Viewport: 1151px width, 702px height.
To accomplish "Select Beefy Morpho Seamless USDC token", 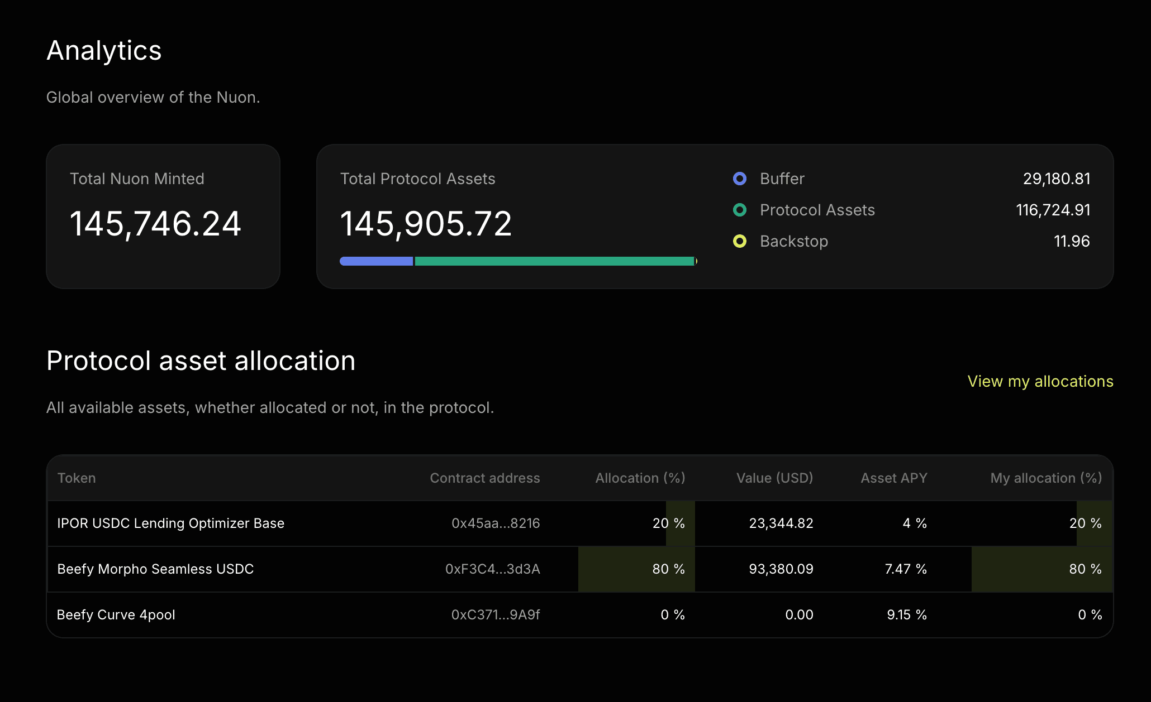I will point(155,569).
